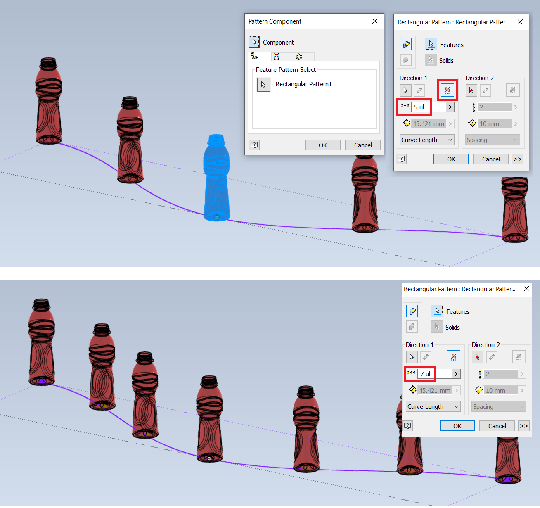Click the Rectangular Pattern1 name field

322,84
